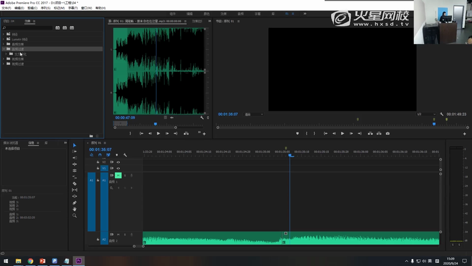Choose the Hand tool
The height and width of the screenshot is (266, 472).
[75, 209]
